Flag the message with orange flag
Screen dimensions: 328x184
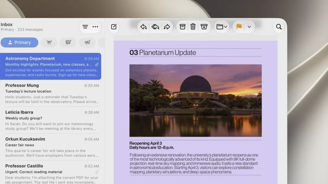239,27
